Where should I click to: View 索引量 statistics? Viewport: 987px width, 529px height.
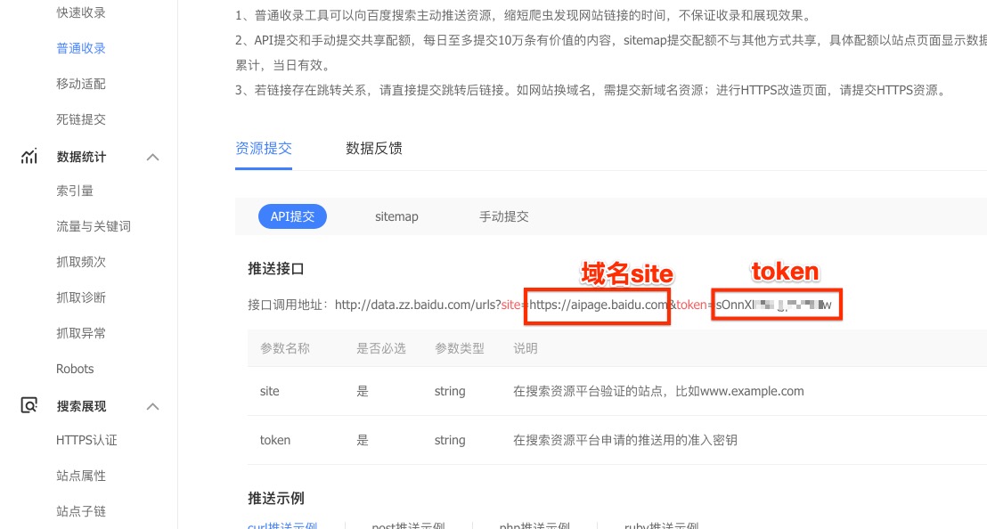tap(75, 191)
